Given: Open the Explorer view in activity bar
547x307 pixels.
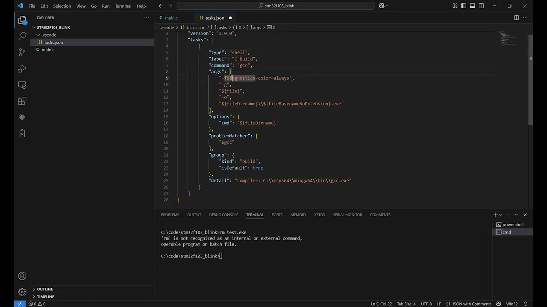Looking at the screenshot, I should pos(22,20).
